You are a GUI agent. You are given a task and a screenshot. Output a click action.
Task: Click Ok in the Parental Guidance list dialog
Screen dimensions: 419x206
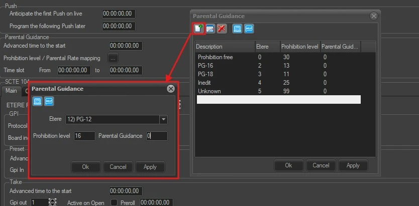click(288, 165)
